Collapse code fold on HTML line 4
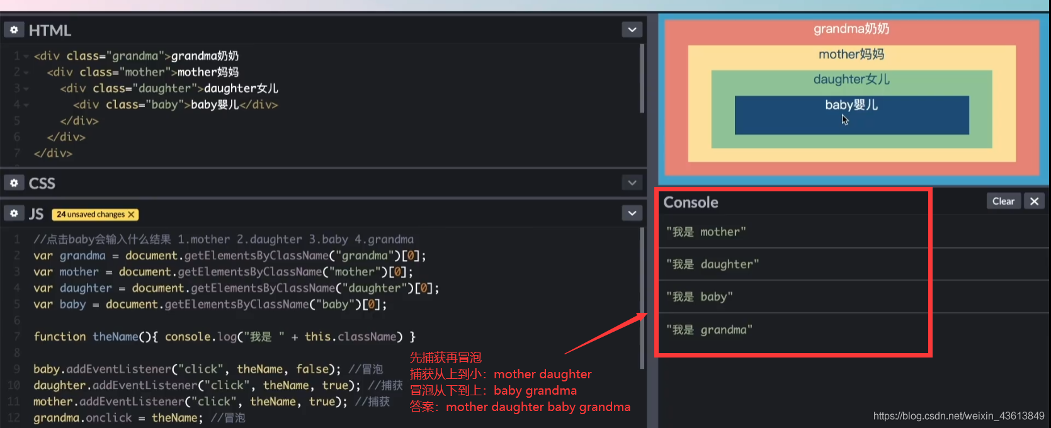 click(26, 105)
